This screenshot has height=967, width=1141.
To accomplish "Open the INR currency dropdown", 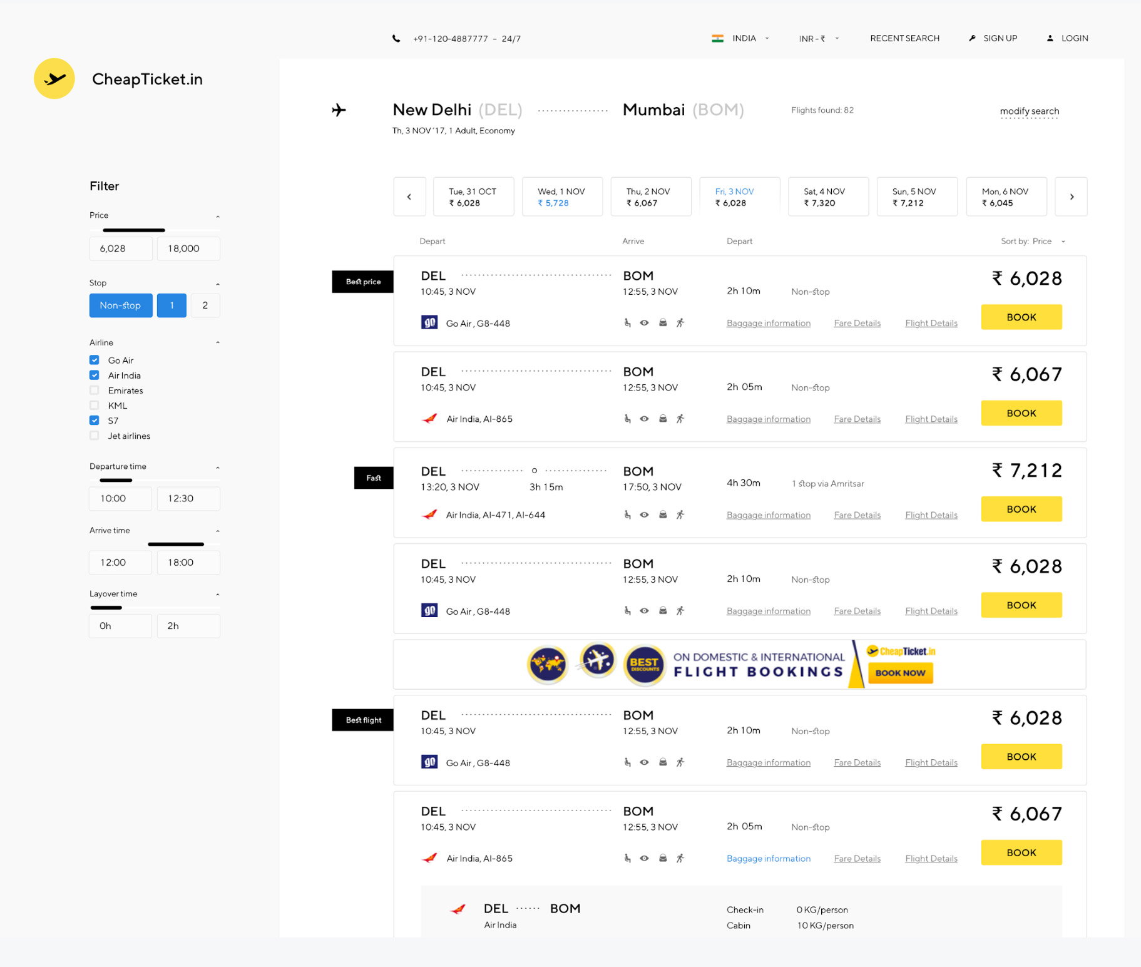I will (819, 38).
